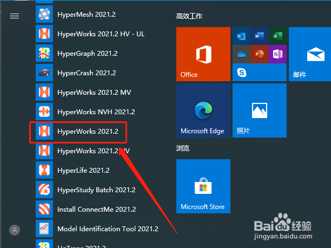Click the Model Identification Tool 2021.2 icon
This screenshot has height=248, width=331.
click(44, 229)
